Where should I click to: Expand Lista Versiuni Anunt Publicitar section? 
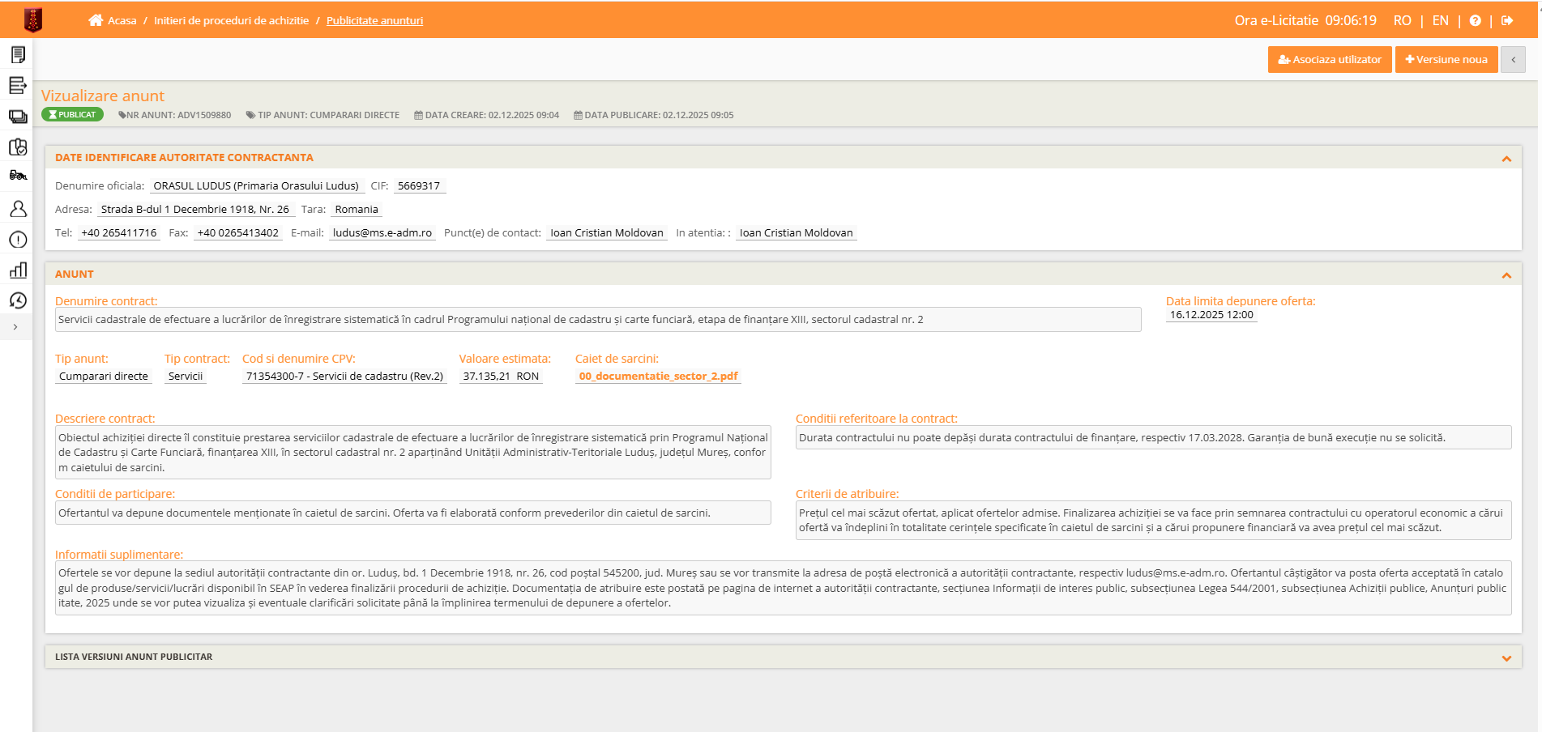click(1506, 658)
